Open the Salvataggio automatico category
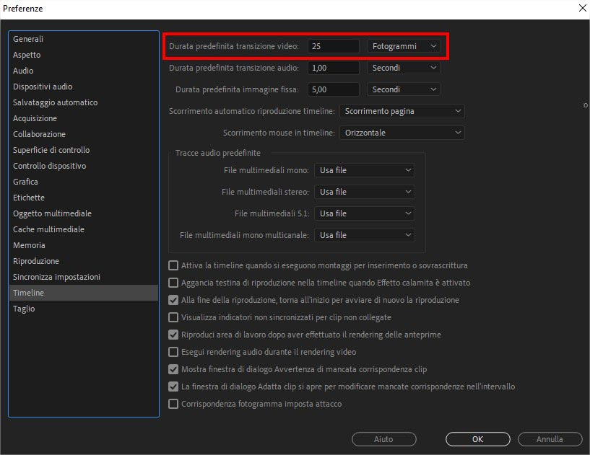The image size is (590, 455). [55, 102]
